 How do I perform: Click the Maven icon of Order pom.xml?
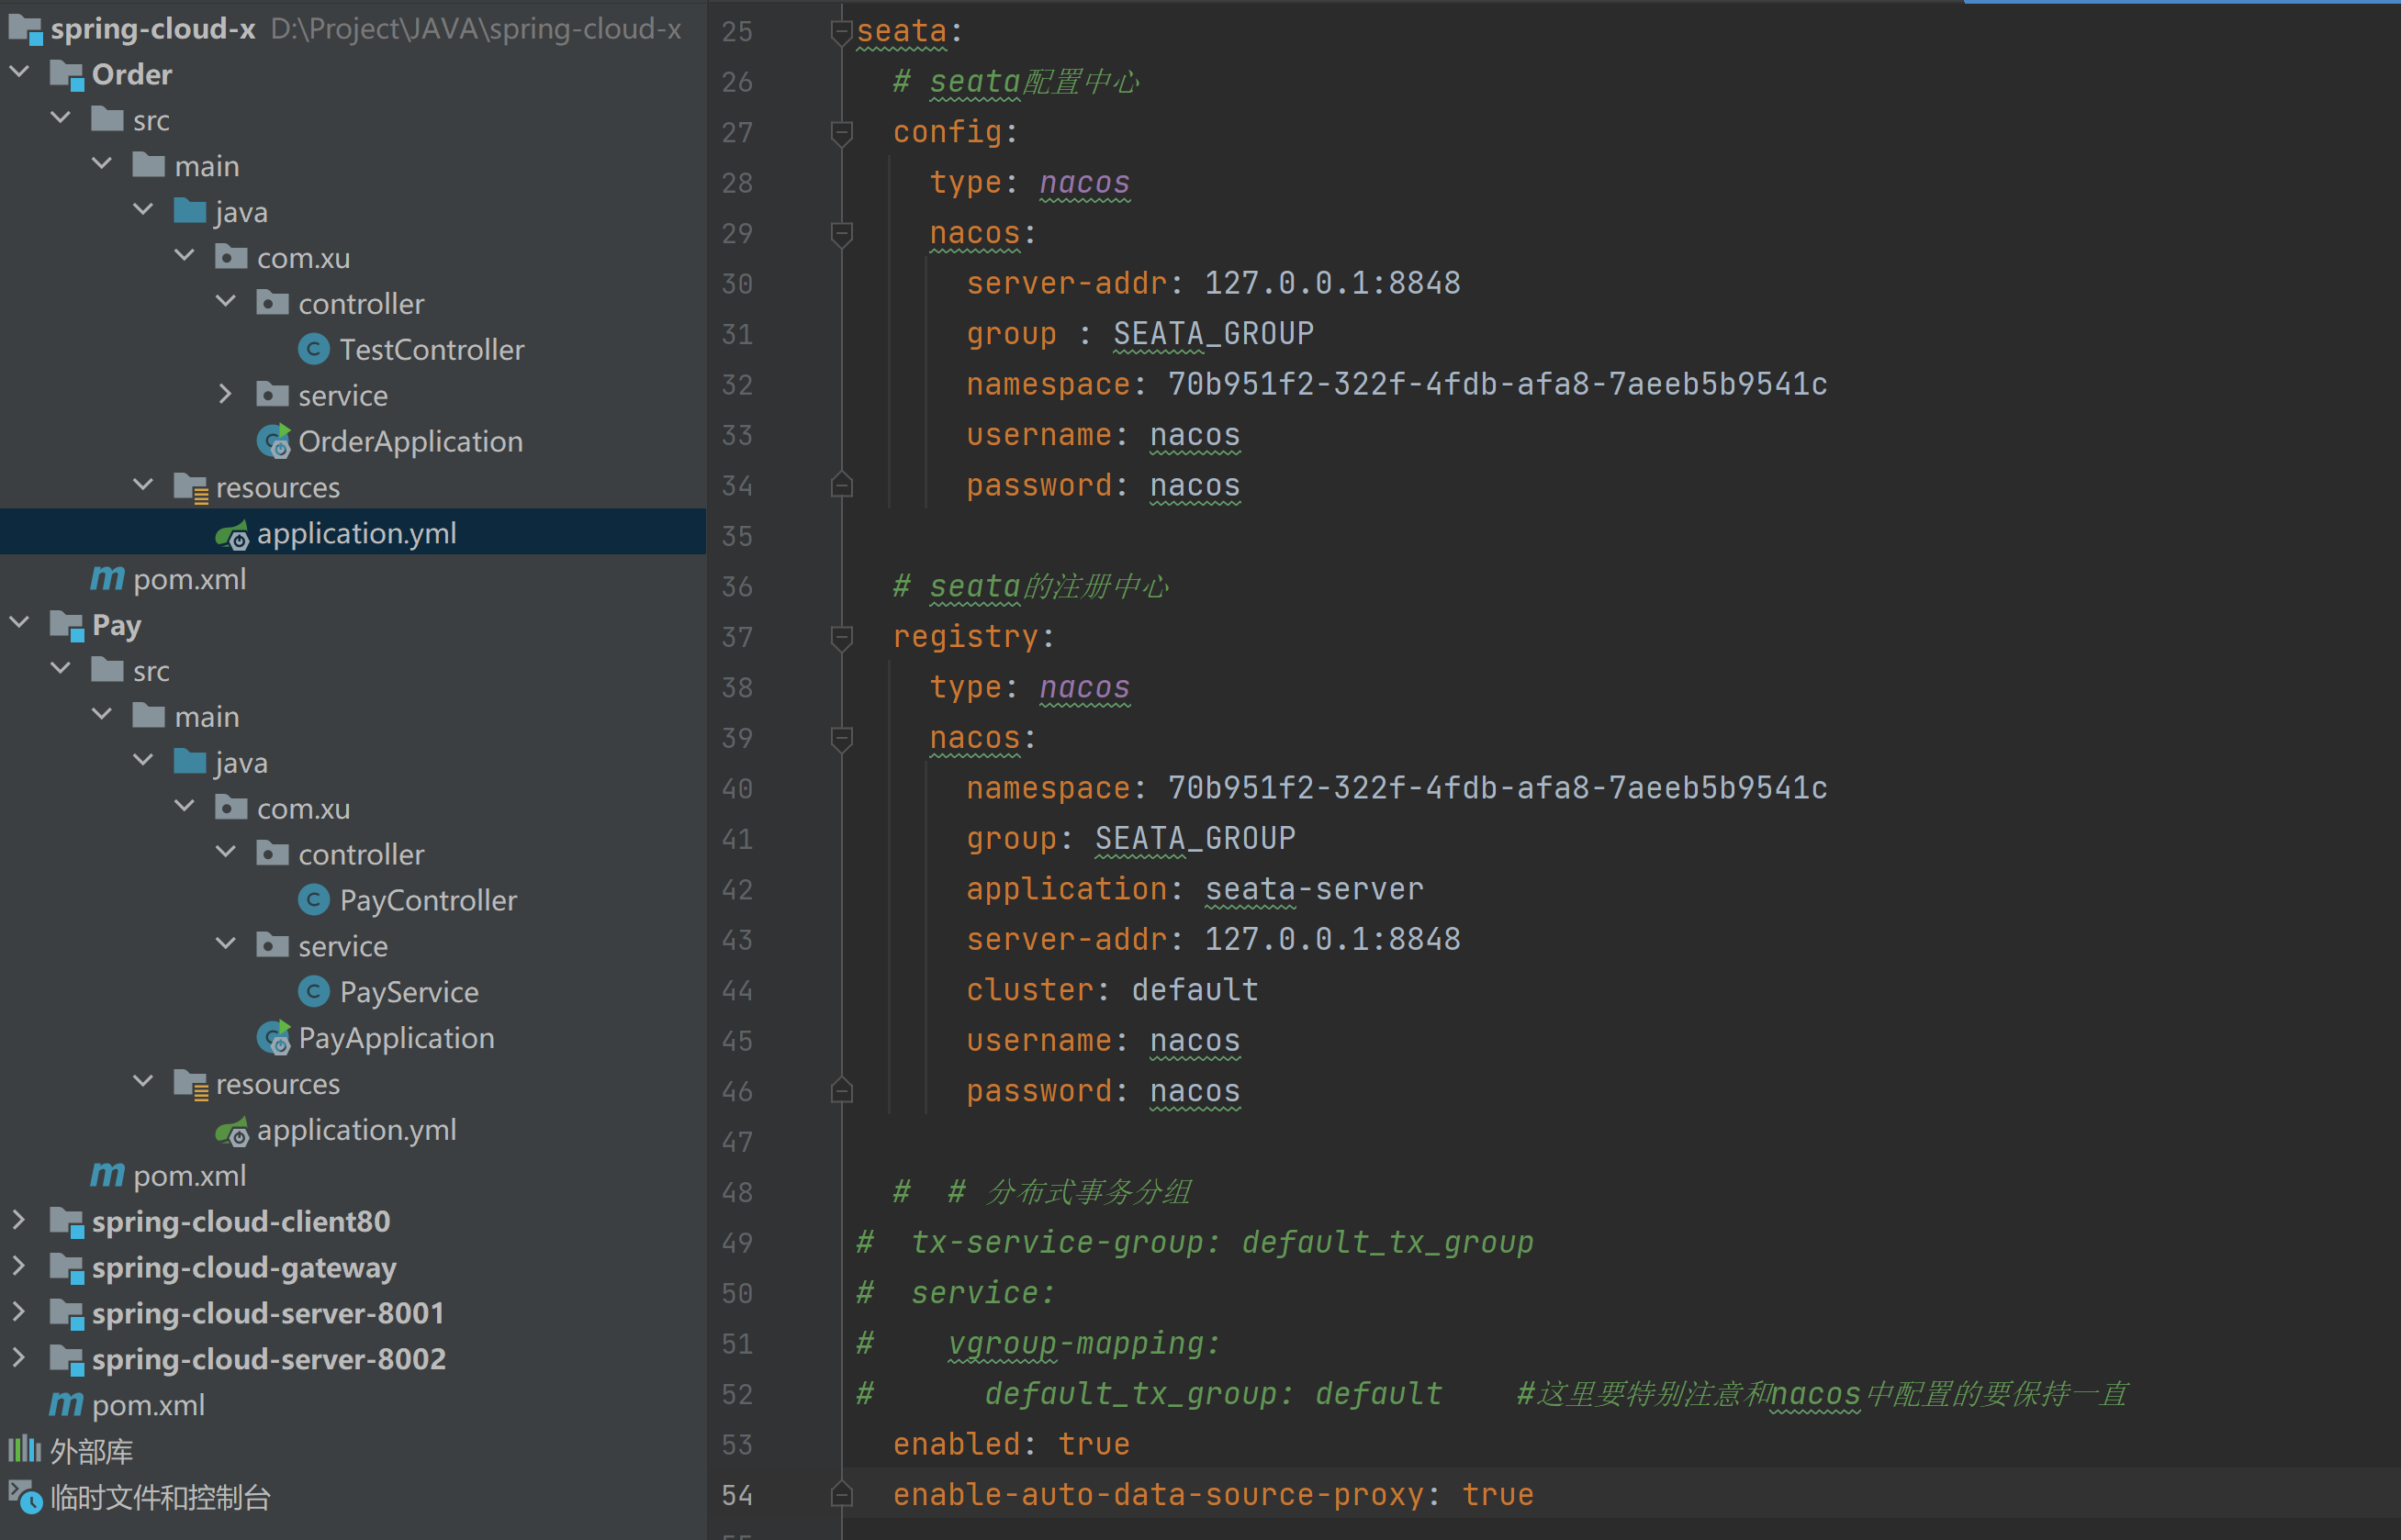107,579
